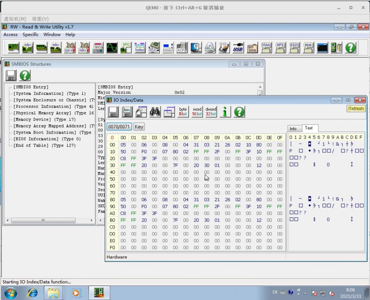The image size is (370, 300).
Task: Switch to dword 32bit display mode
Action: [211, 112]
